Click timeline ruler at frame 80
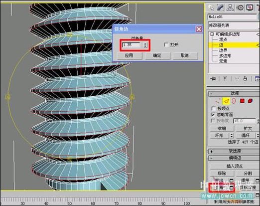This screenshot has width=260, height=206. (x=140, y=204)
